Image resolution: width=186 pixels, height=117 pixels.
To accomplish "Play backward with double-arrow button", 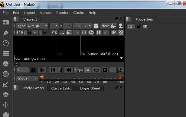I will point(69,70).
